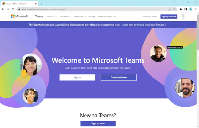This screenshot has width=199, height=128.
Task: Click the waving woman profile photo
Action: 31,65
